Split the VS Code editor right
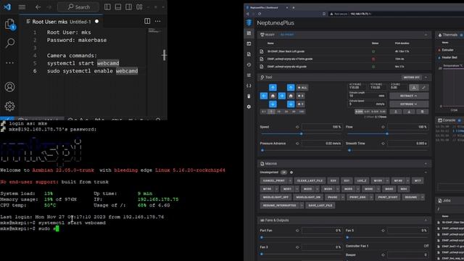This screenshot has height=261, width=464. (x=147, y=21)
